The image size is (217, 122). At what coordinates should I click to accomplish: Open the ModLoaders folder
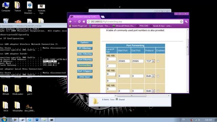pyautogui.click(x=18, y=90)
